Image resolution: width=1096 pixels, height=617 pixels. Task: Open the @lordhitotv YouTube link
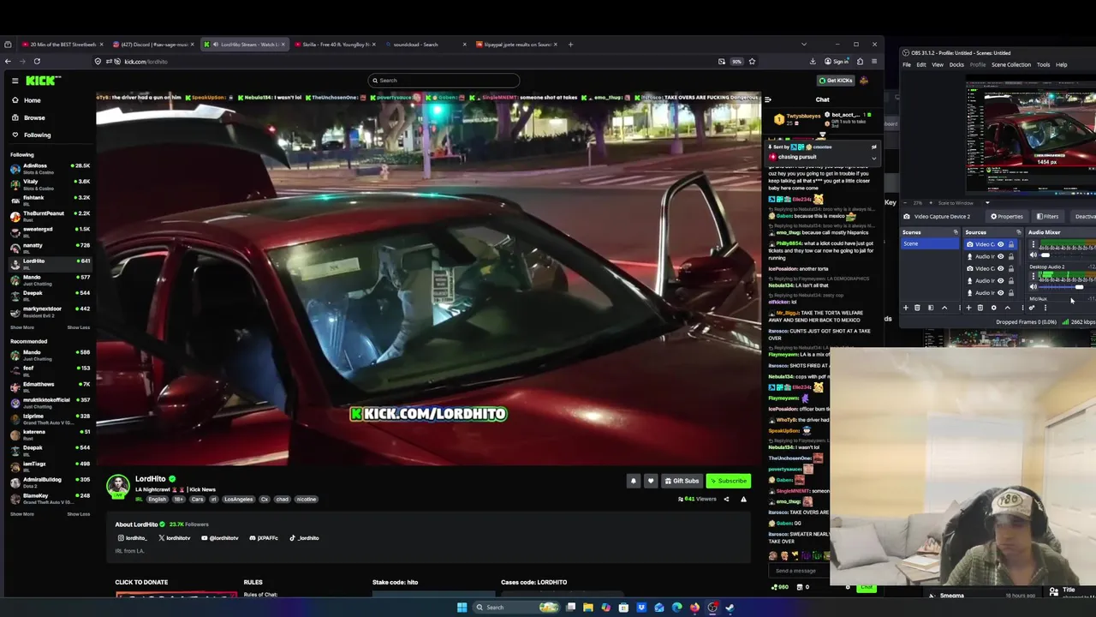(x=220, y=538)
